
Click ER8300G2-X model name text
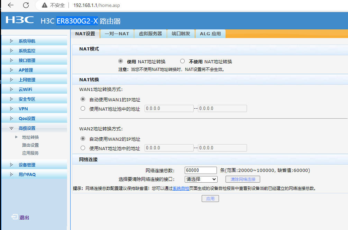coord(77,21)
